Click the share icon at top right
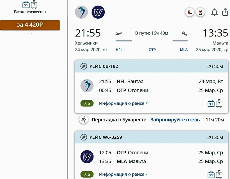The image size is (230, 179). click(x=225, y=12)
